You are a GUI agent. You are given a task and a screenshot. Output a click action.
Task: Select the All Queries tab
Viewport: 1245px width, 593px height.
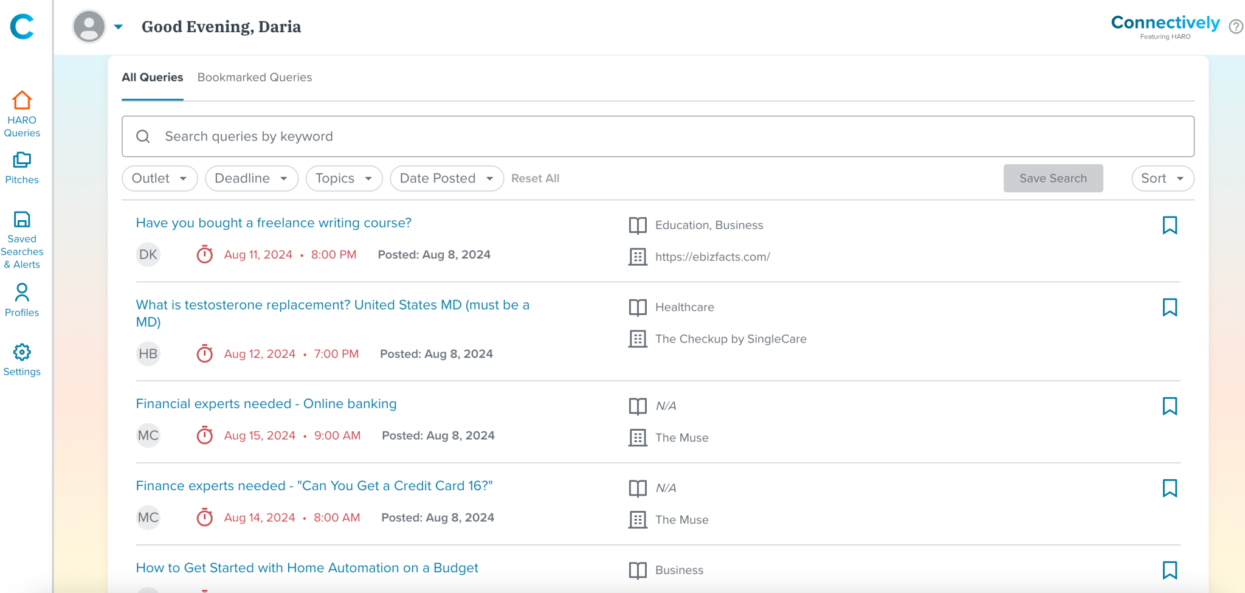click(x=152, y=77)
